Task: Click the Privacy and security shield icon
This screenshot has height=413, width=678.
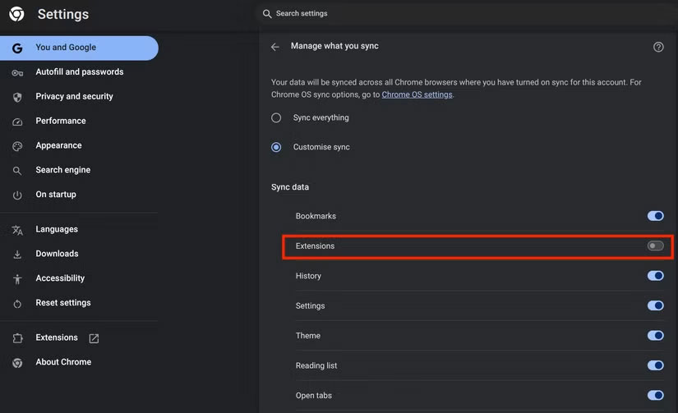Action: 17,97
